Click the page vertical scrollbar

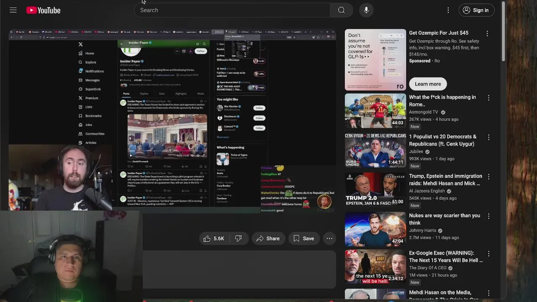pyautogui.click(x=504, y=31)
